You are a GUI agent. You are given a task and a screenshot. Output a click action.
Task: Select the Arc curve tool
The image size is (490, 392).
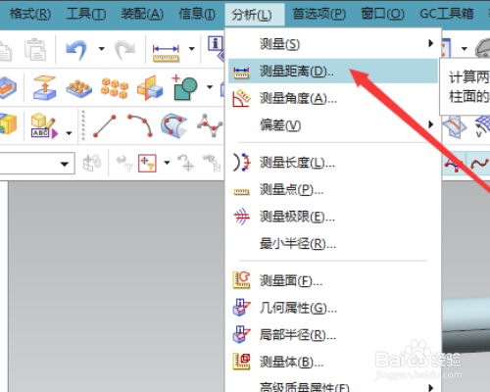click(x=140, y=125)
